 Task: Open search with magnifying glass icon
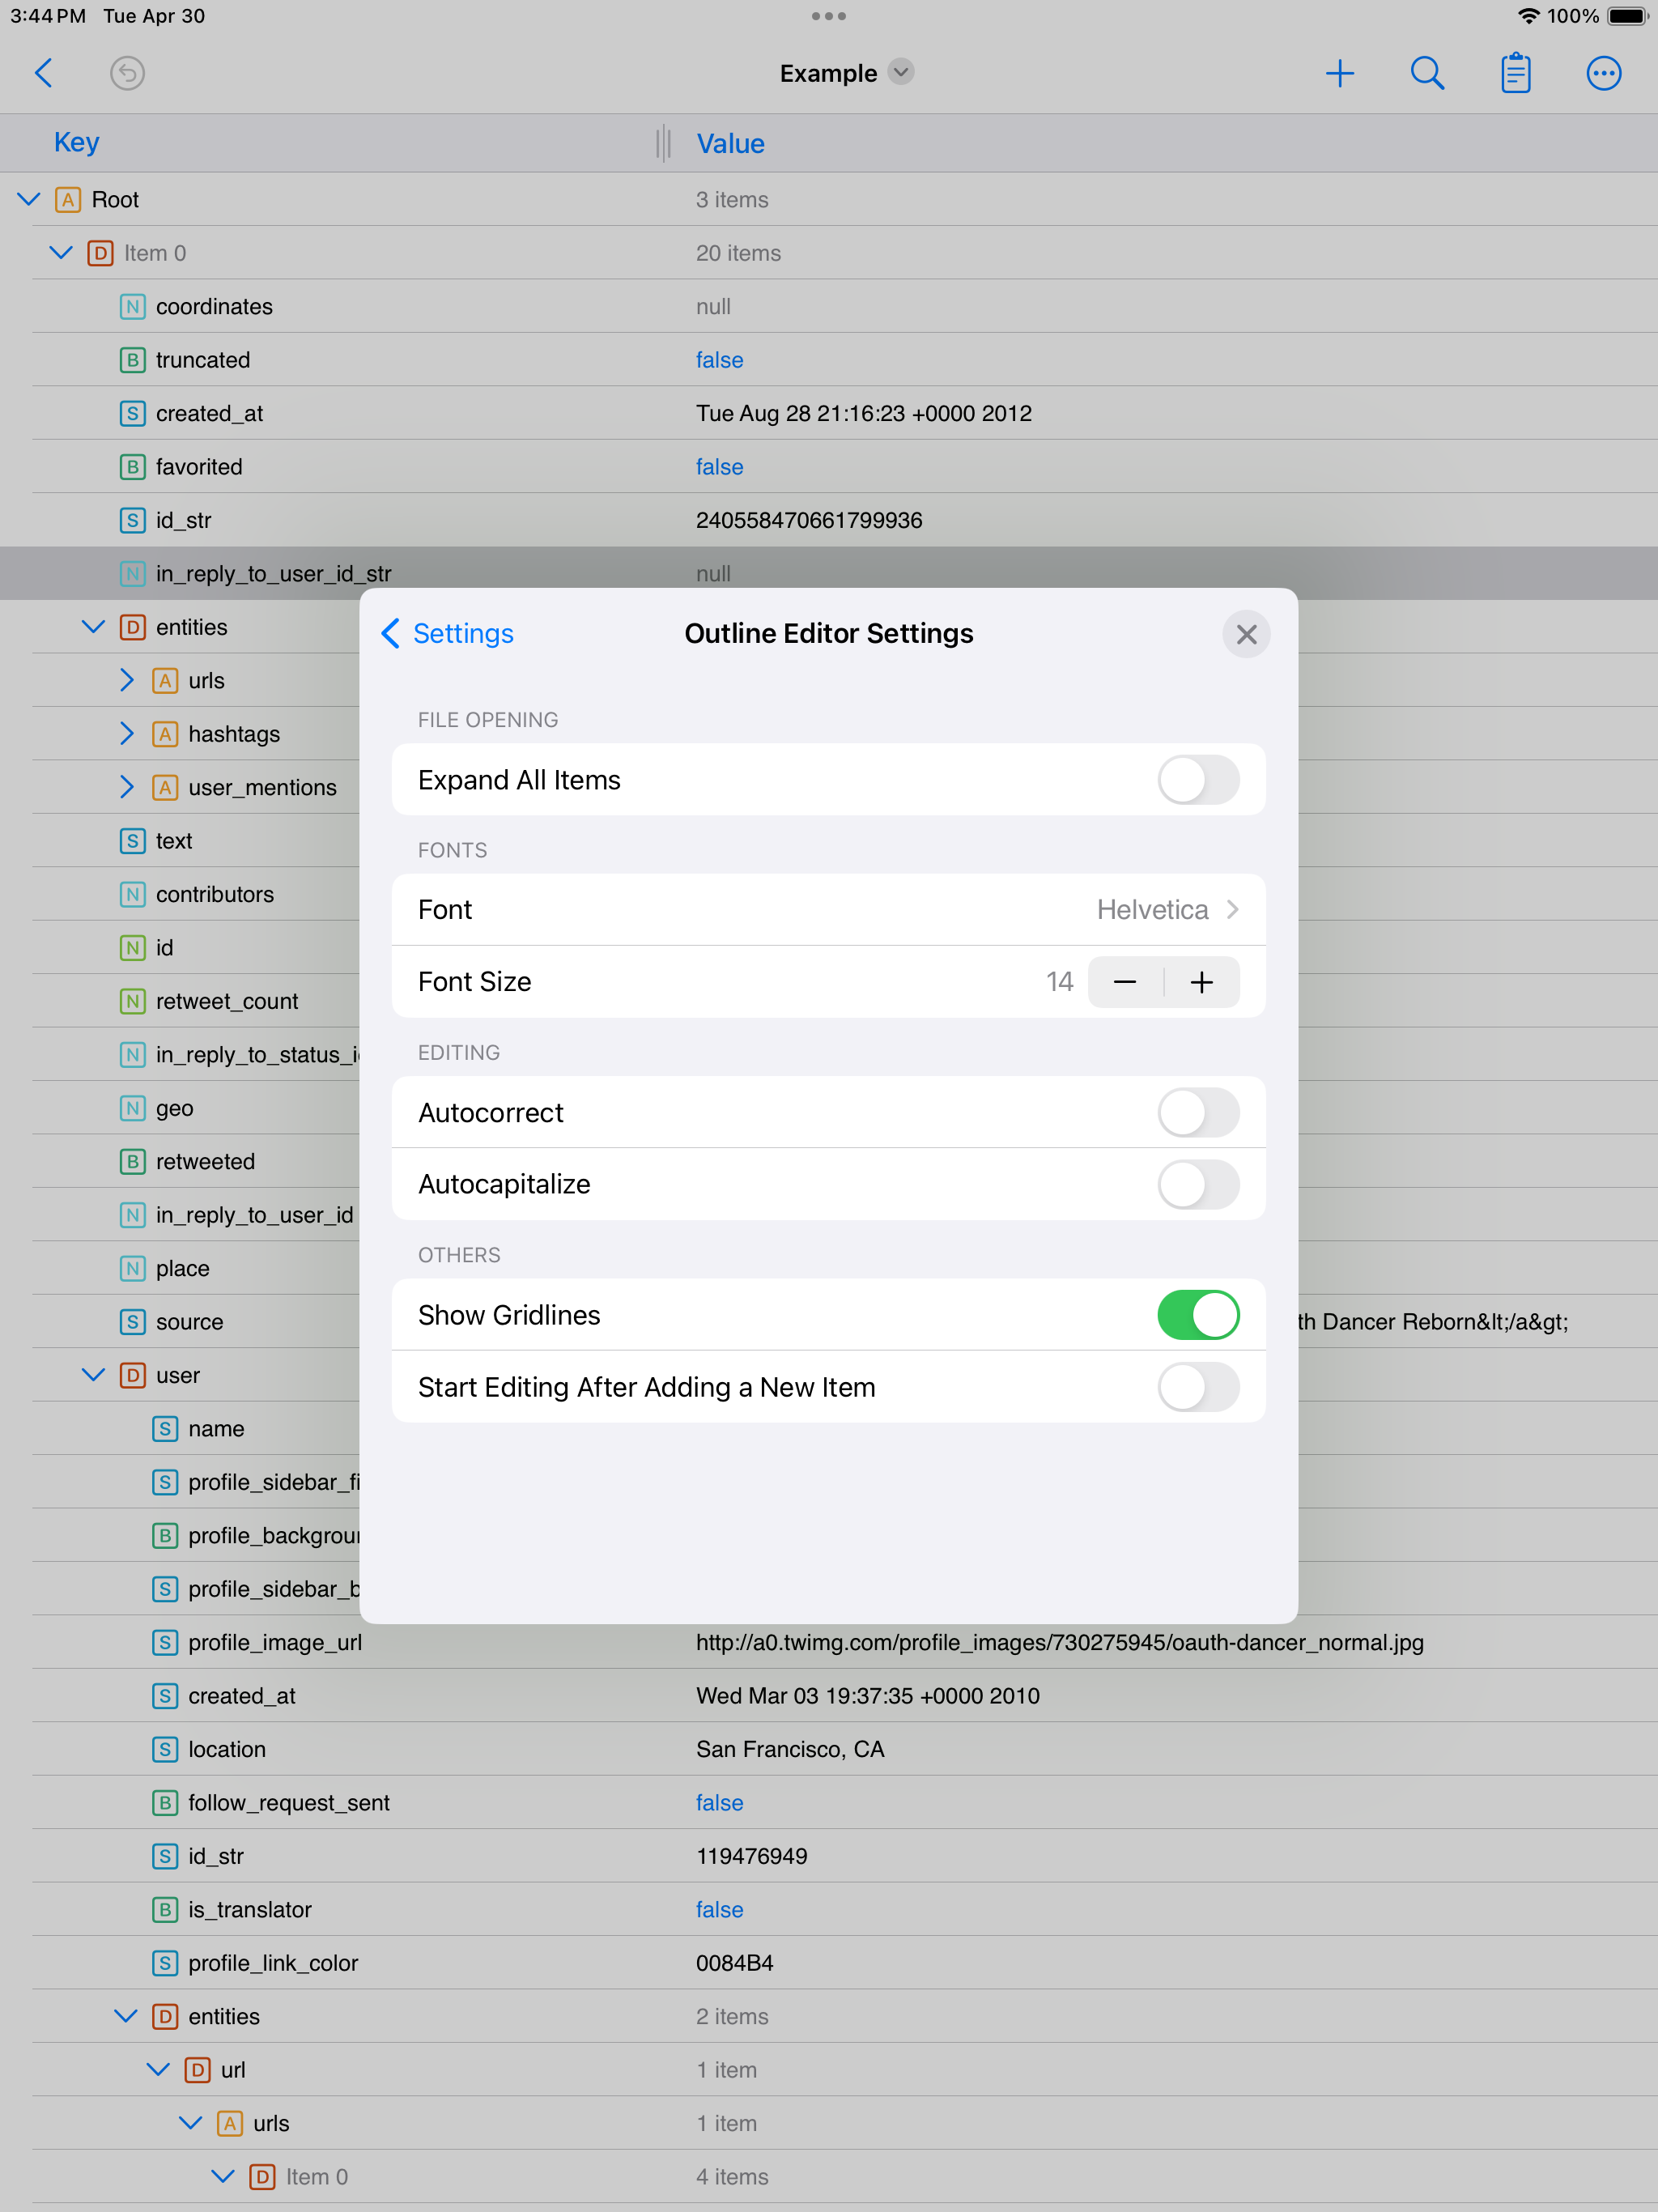click(1427, 73)
